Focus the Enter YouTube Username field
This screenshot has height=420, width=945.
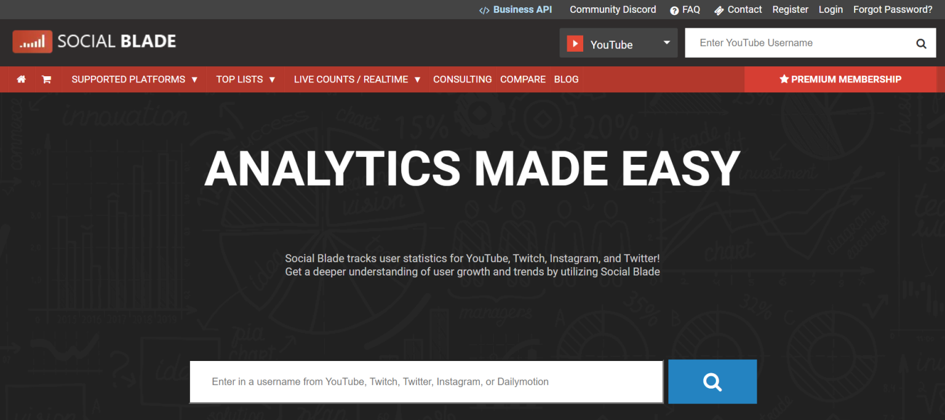click(x=800, y=43)
